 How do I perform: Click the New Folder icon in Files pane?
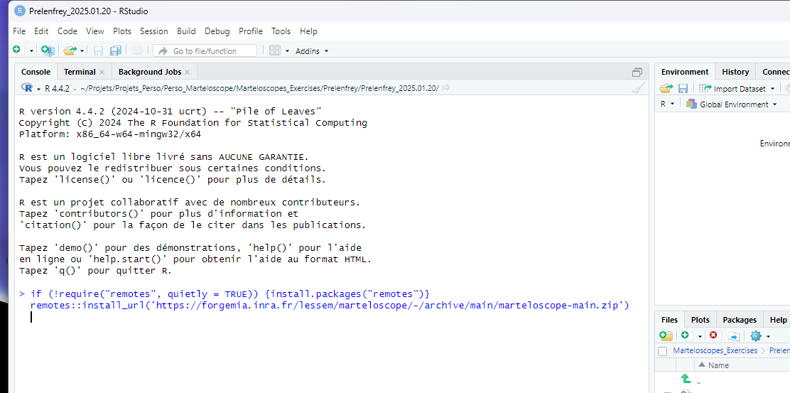(x=666, y=335)
